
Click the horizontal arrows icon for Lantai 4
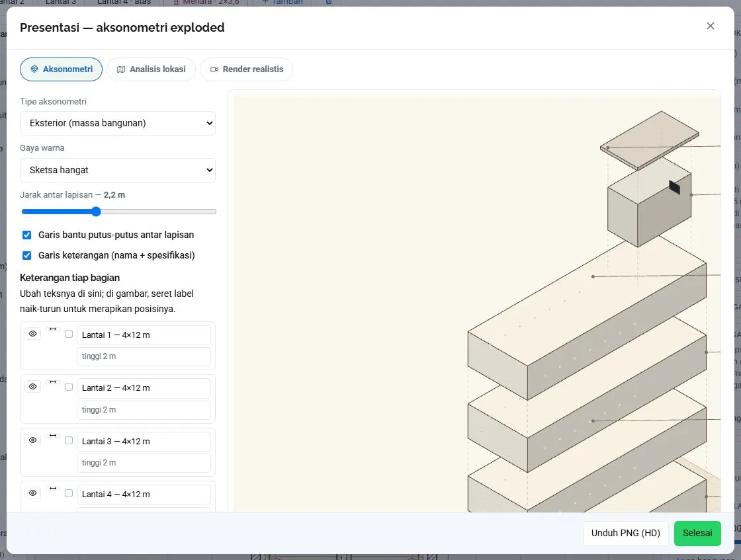pyautogui.click(x=53, y=488)
